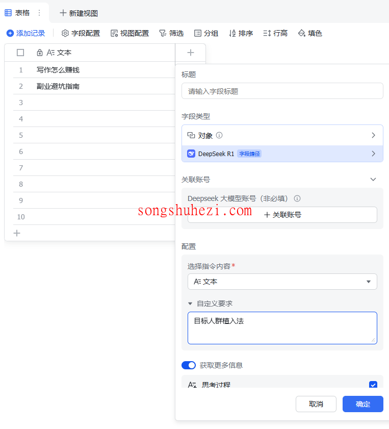This screenshot has height=429, width=389.
Task: Focus the 请输入字段标题 title input
Action: click(x=282, y=91)
